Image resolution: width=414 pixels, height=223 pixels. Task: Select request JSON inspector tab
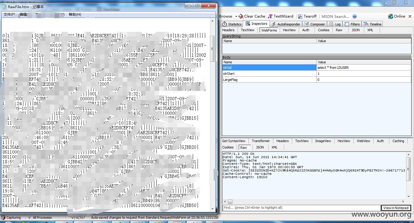[x=356, y=30]
